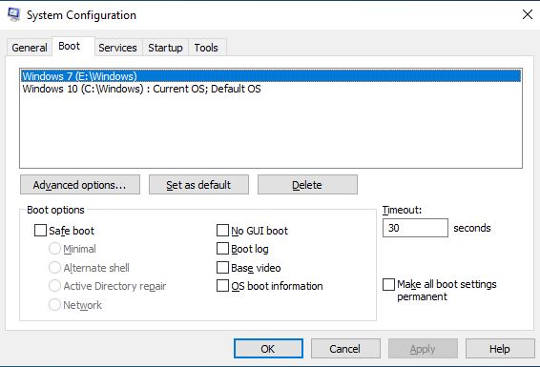Select the Windows 7 (E:\Windows) entry
Screen dimensions: 540x367
[271, 76]
